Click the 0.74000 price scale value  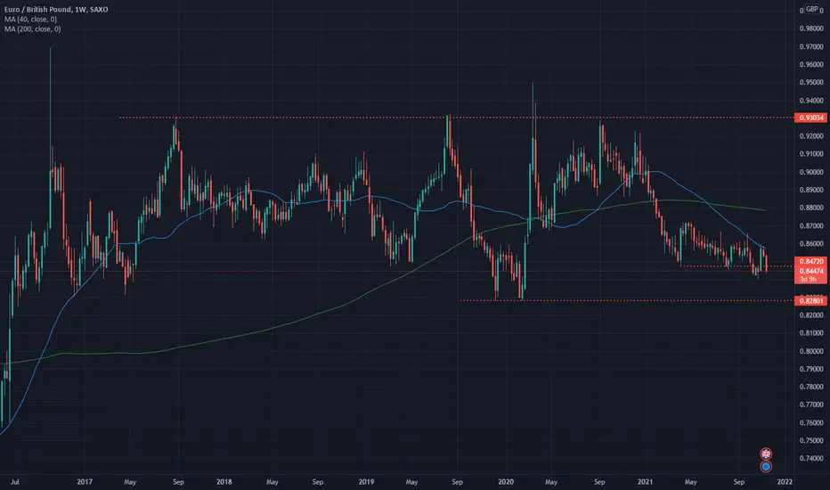tap(811, 458)
